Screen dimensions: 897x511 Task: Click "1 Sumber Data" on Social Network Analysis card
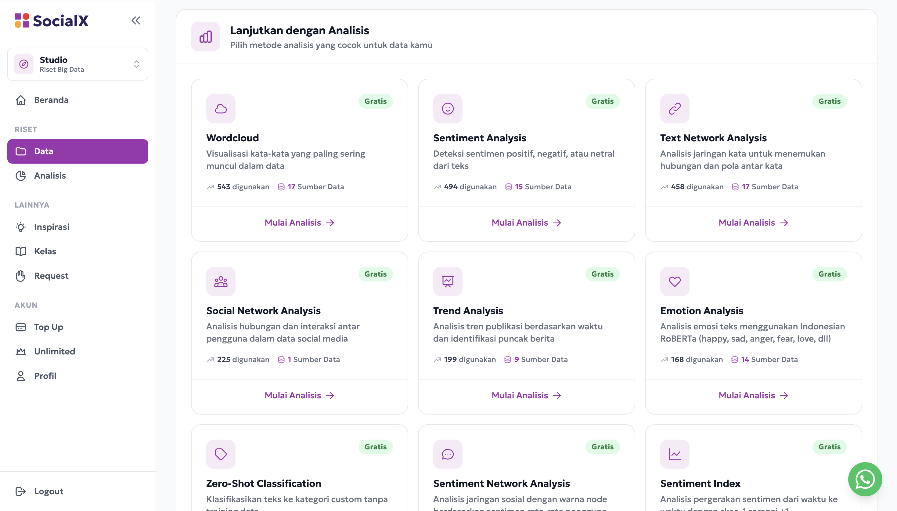(308, 359)
